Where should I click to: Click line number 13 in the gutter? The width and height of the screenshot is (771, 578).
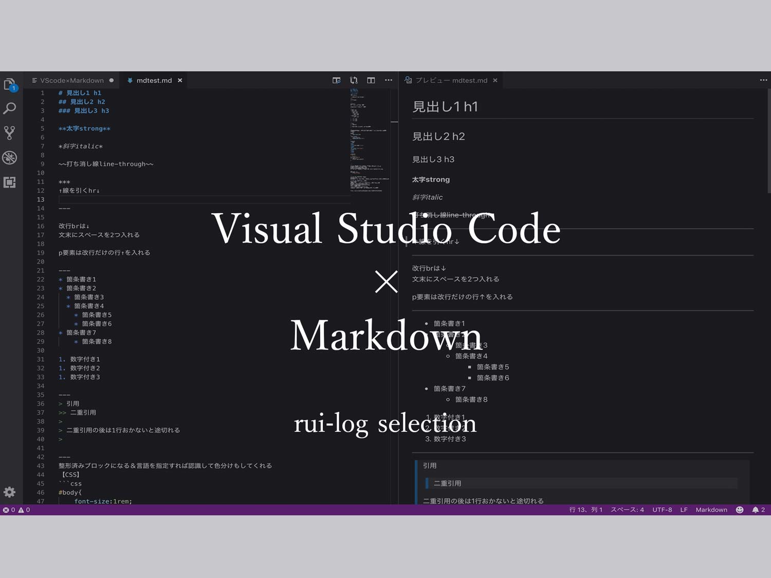point(41,199)
